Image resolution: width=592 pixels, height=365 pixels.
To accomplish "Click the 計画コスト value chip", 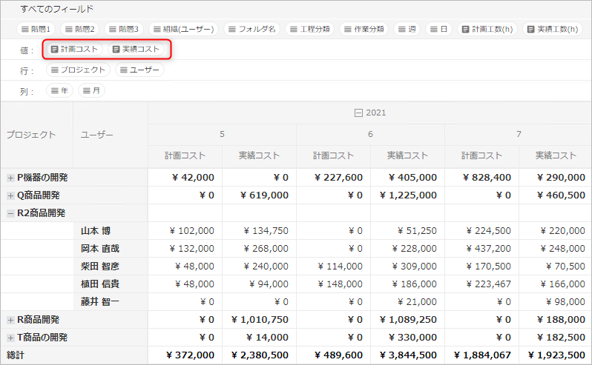I will coord(74,49).
